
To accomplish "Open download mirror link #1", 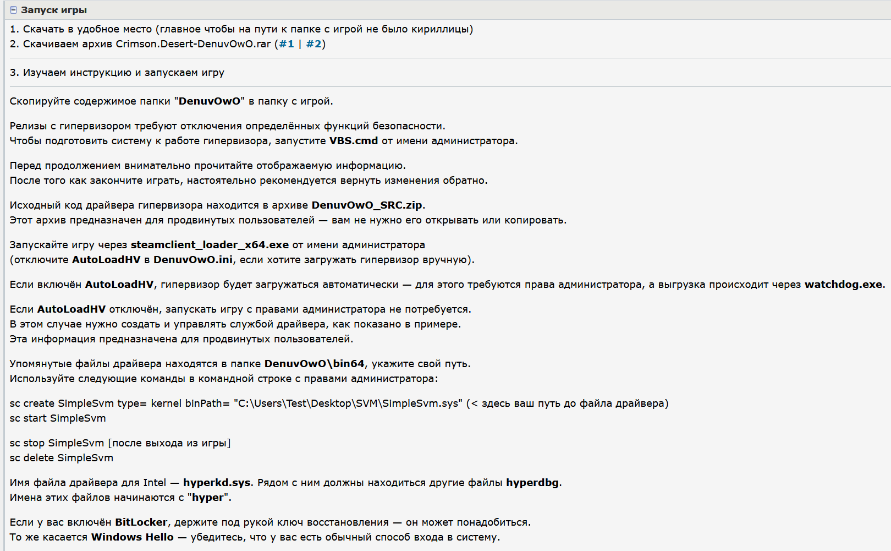I will pos(287,44).
